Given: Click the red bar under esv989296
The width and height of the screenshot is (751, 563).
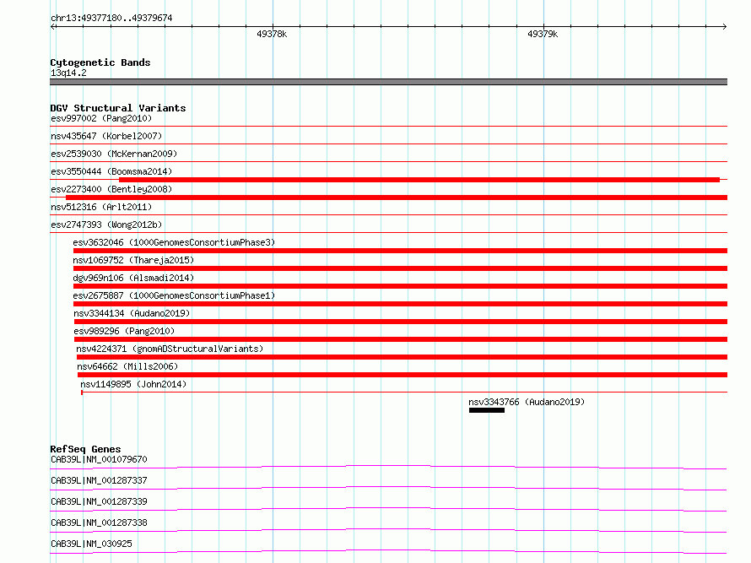Looking at the screenshot, I should pyautogui.click(x=401, y=339).
